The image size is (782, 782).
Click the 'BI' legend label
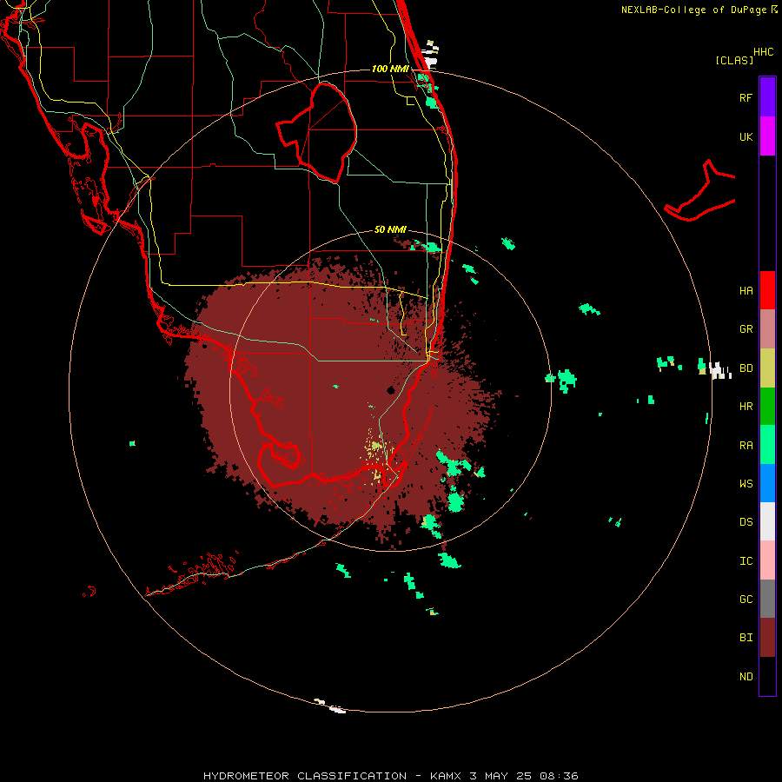coord(746,638)
